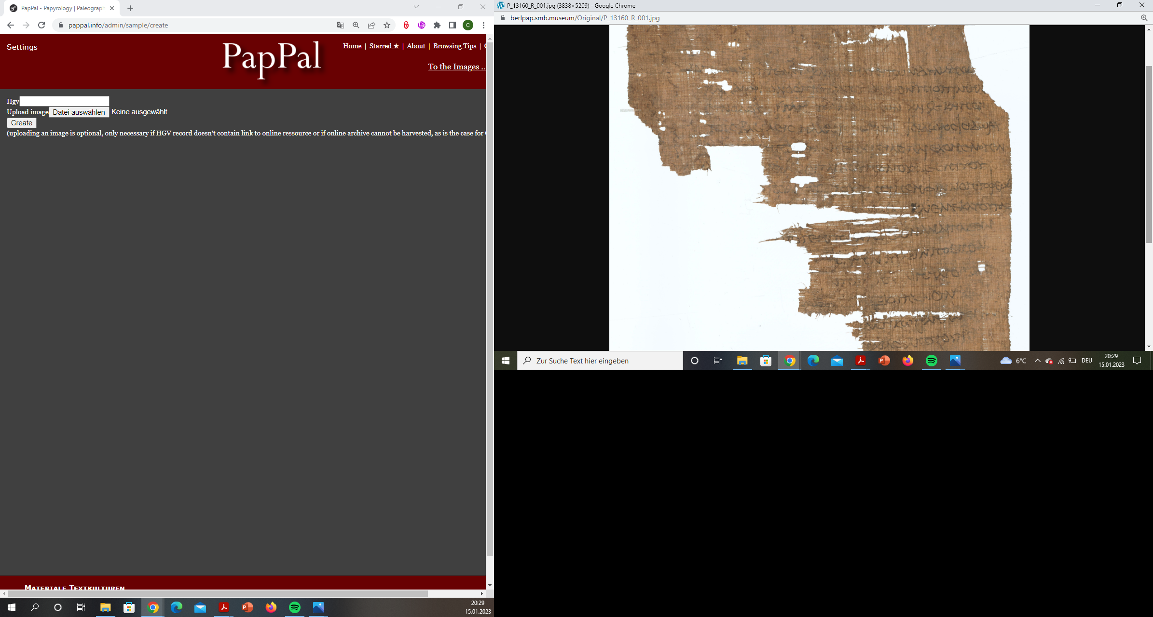Open the About link
Screen dimensions: 1153x617
416,46
